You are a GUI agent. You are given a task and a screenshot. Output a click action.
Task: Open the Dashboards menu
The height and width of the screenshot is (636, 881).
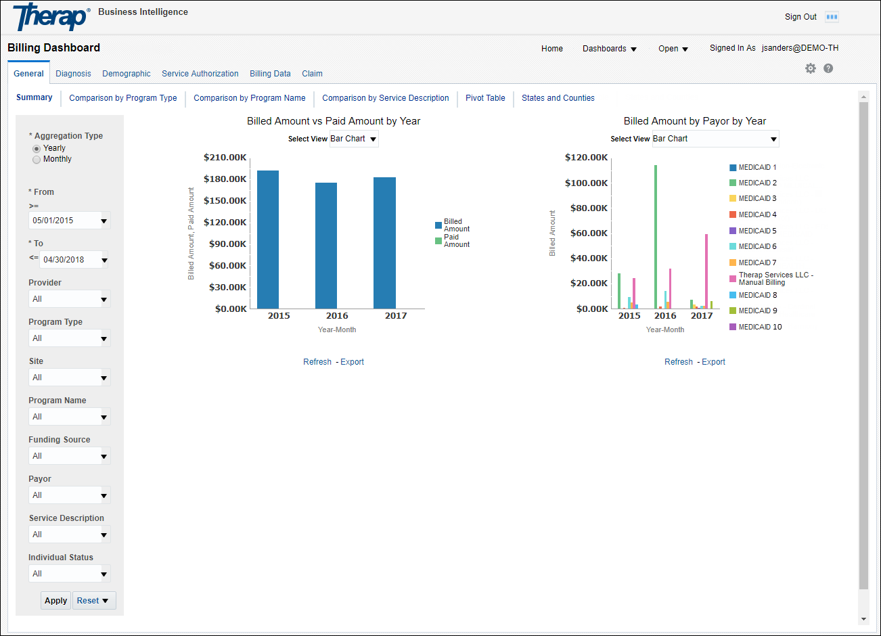[608, 48]
